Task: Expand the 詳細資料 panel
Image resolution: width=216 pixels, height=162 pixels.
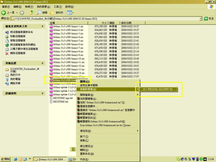Action: [x=43, y=93]
